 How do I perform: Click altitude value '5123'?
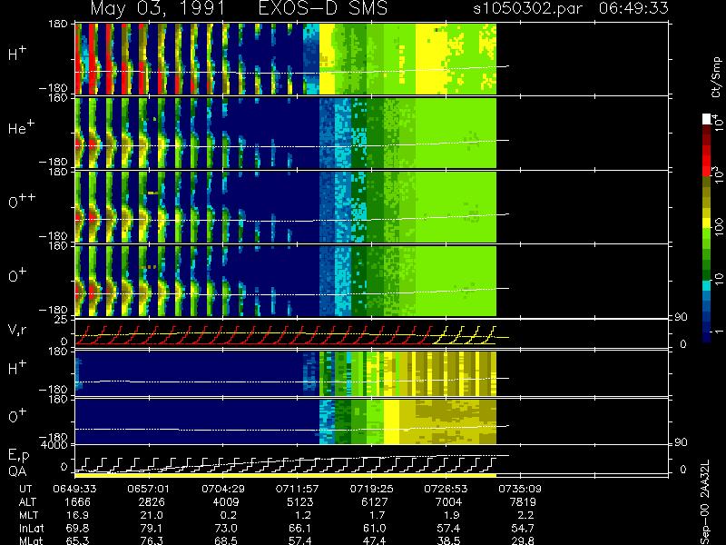click(x=300, y=502)
